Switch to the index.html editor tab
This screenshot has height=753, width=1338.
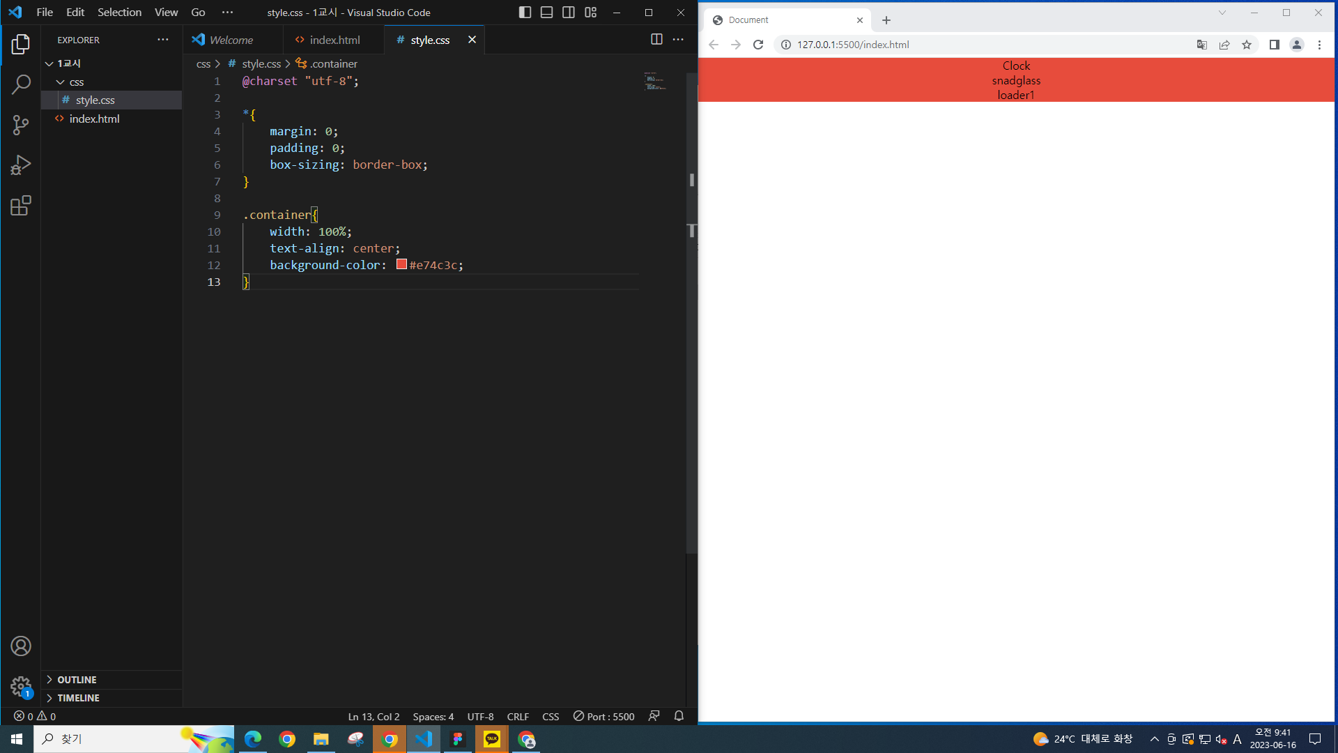[334, 40]
